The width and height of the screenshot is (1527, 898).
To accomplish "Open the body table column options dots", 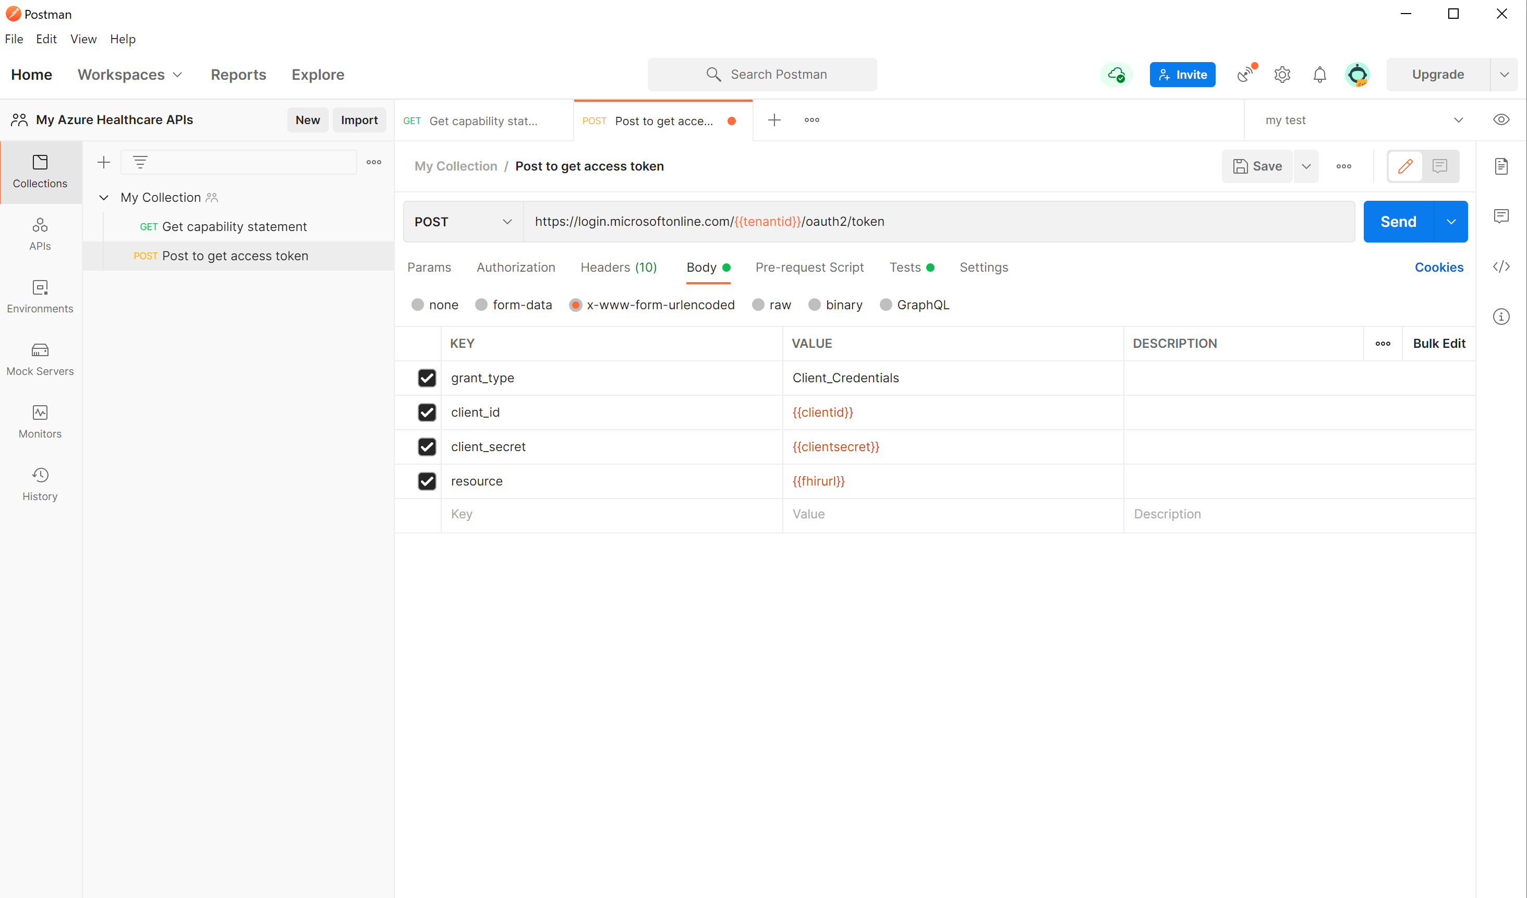I will (x=1383, y=344).
